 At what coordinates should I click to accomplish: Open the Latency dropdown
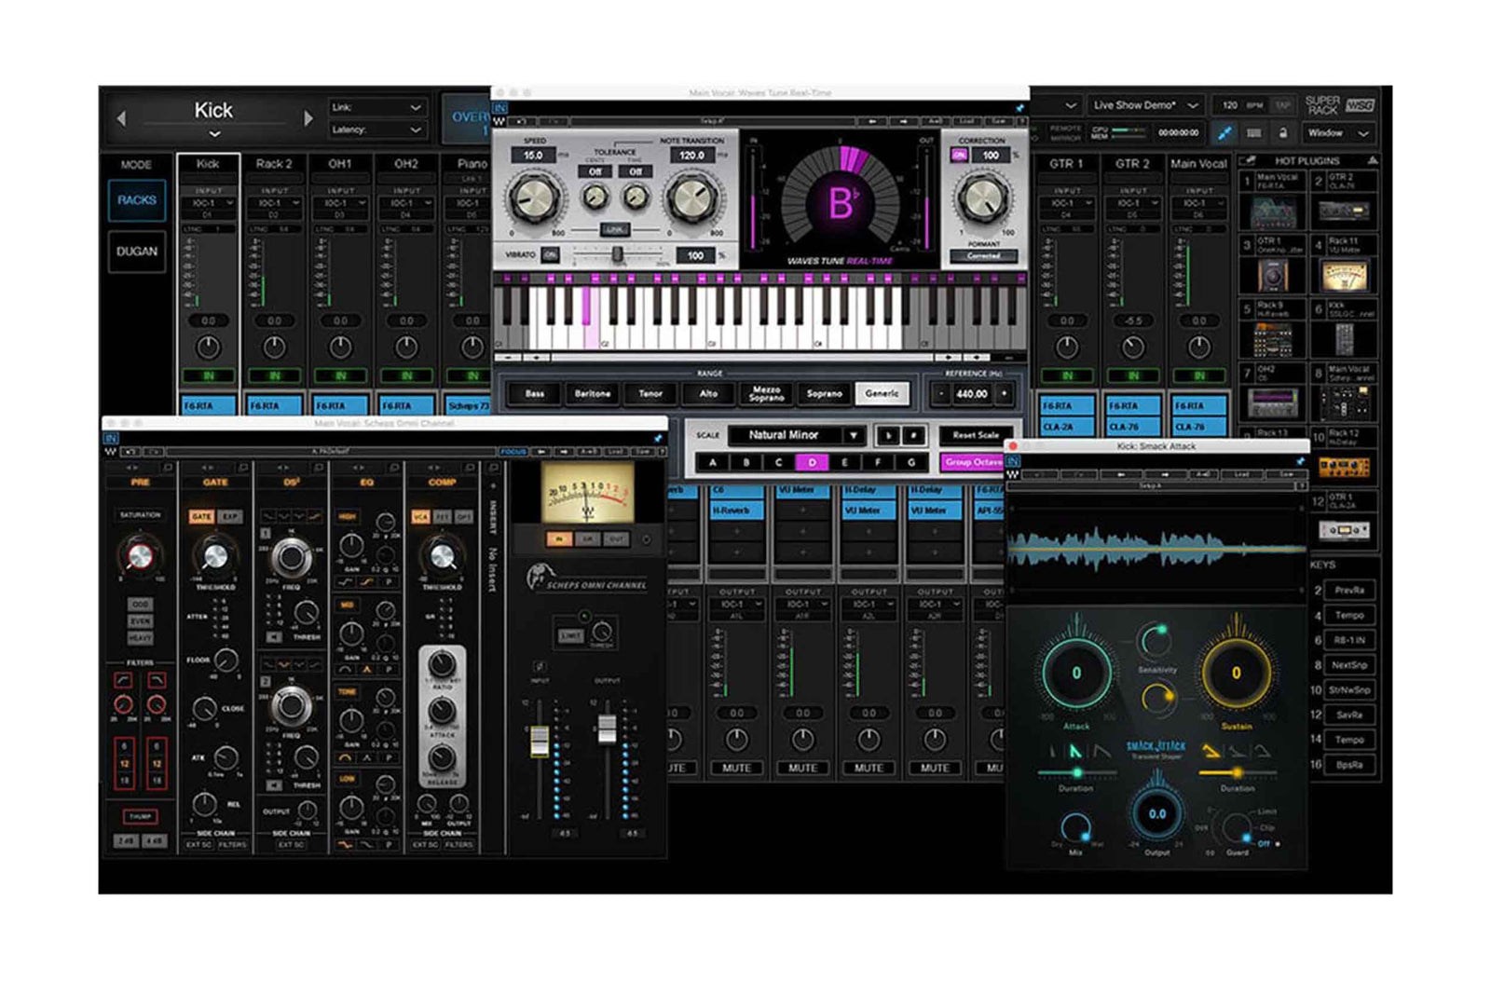tap(377, 129)
